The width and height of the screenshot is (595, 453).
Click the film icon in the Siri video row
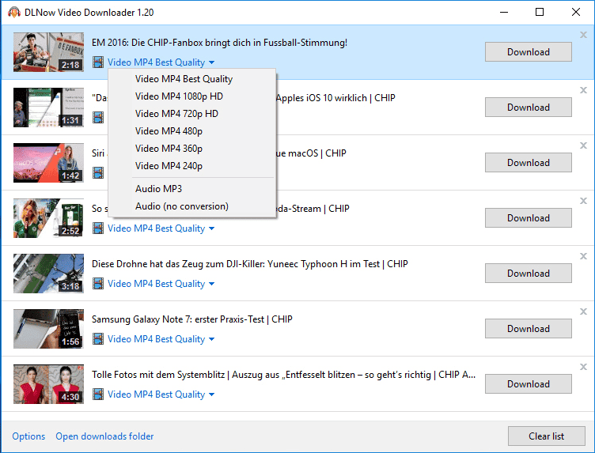click(98, 173)
